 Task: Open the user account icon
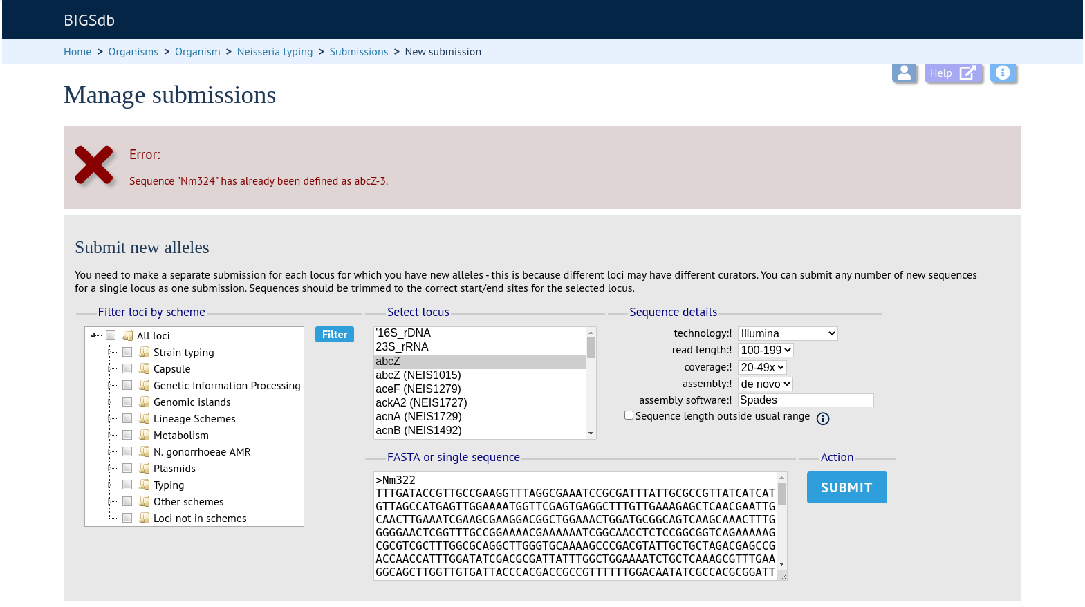[904, 72]
